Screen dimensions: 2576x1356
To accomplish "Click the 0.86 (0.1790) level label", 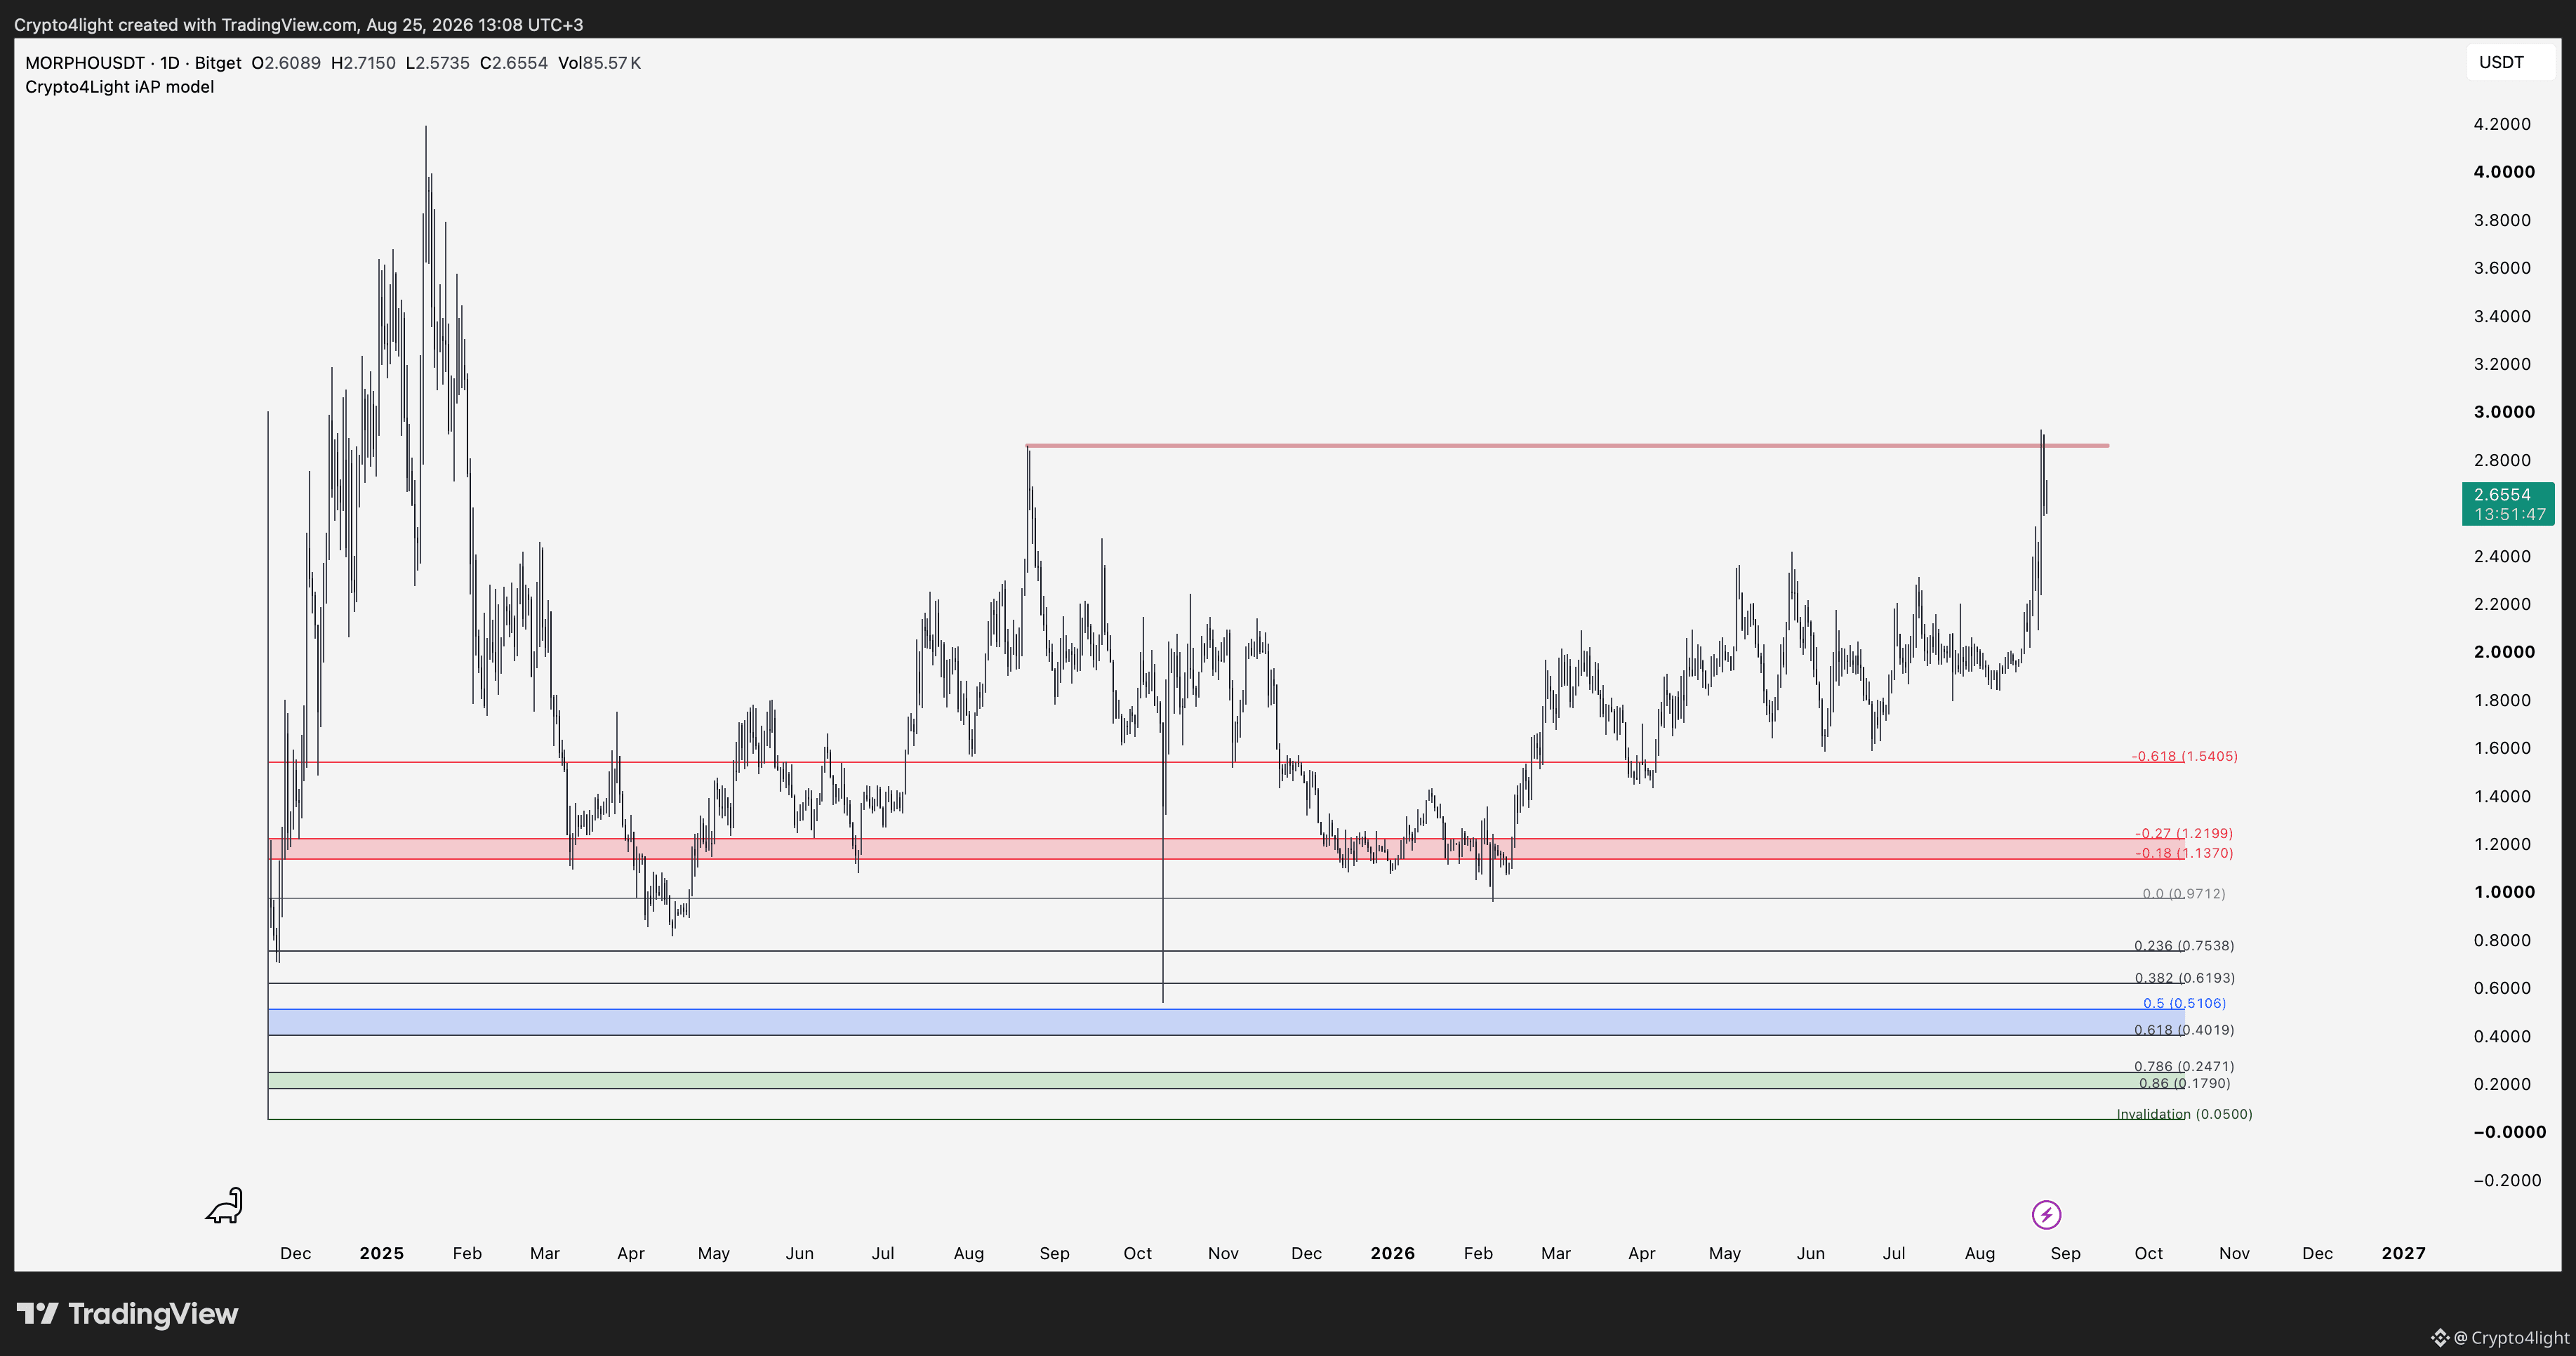I will pyautogui.click(x=2184, y=1083).
